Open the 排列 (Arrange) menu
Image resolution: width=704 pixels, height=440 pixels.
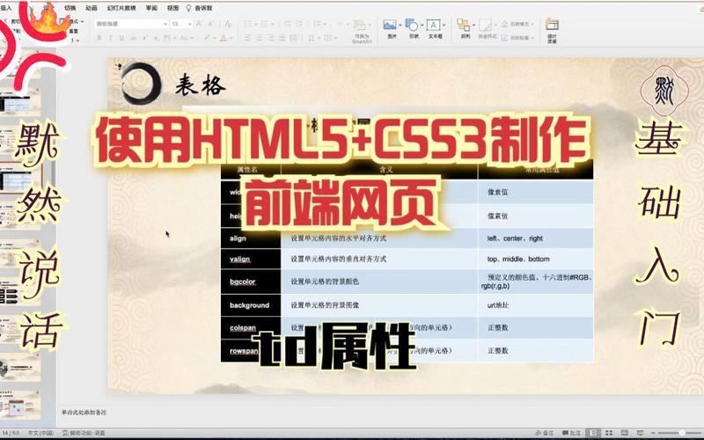point(466,29)
